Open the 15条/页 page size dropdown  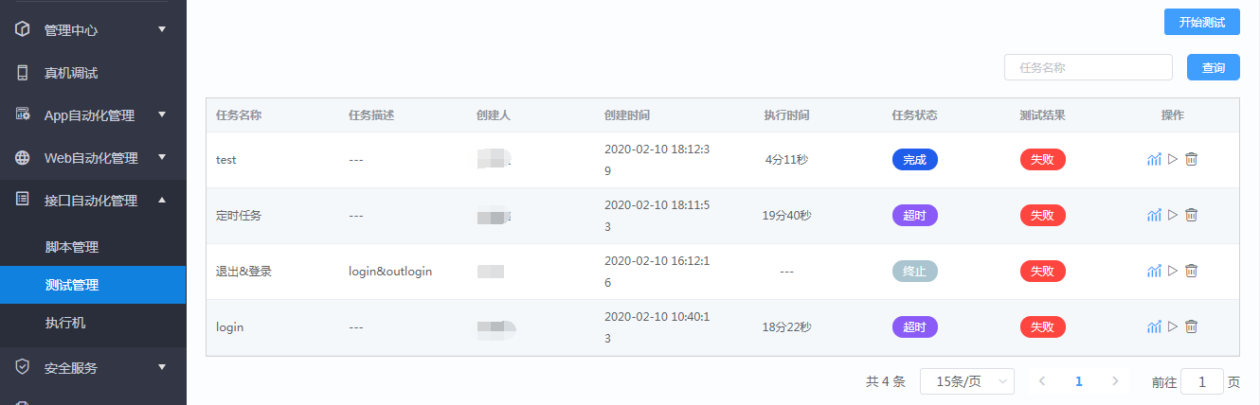(967, 381)
